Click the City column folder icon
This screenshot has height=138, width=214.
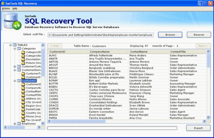tap(23, 102)
